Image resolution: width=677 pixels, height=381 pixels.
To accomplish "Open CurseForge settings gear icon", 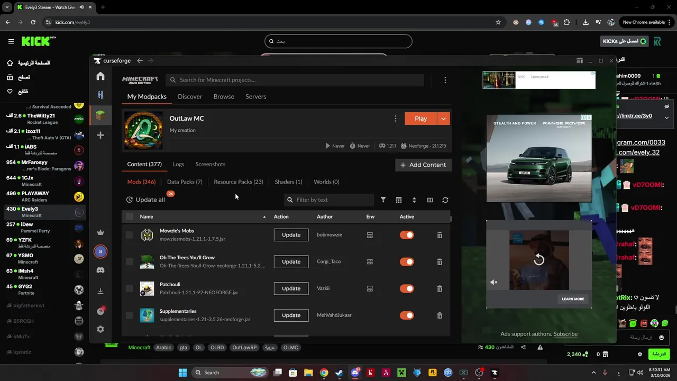I will (x=100, y=329).
